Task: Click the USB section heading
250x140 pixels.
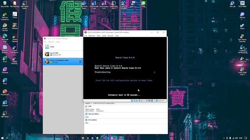Action: coord(90,106)
